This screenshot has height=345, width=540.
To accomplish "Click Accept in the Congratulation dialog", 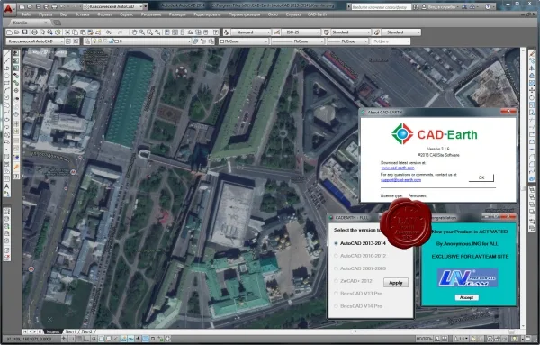I will point(466,297).
